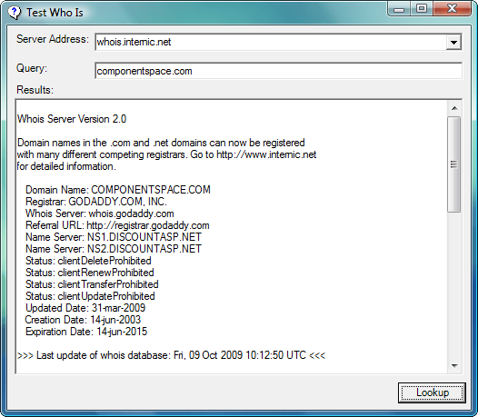Click the 'Status: clientRenewProhibited' line
The width and height of the screenshot is (478, 417).
[90, 273]
